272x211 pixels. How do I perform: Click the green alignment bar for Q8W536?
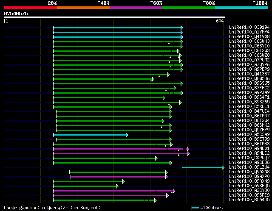(x=103, y=79)
